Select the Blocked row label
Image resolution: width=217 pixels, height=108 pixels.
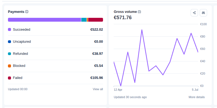point(19,66)
